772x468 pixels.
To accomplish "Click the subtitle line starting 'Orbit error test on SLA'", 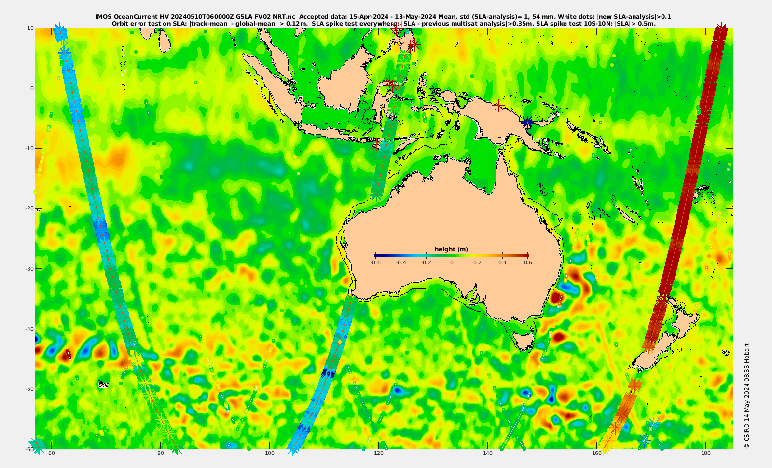I will [x=384, y=23].
